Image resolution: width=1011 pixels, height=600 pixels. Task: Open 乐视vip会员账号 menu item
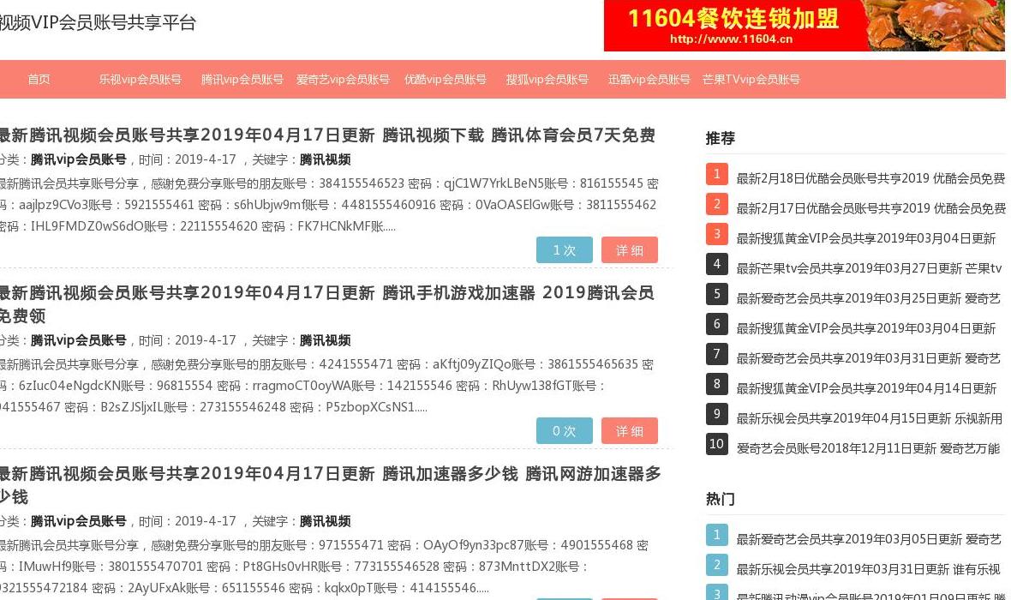point(140,80)
